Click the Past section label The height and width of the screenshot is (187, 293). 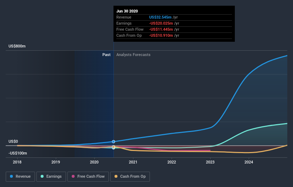(x=106, y=55)
